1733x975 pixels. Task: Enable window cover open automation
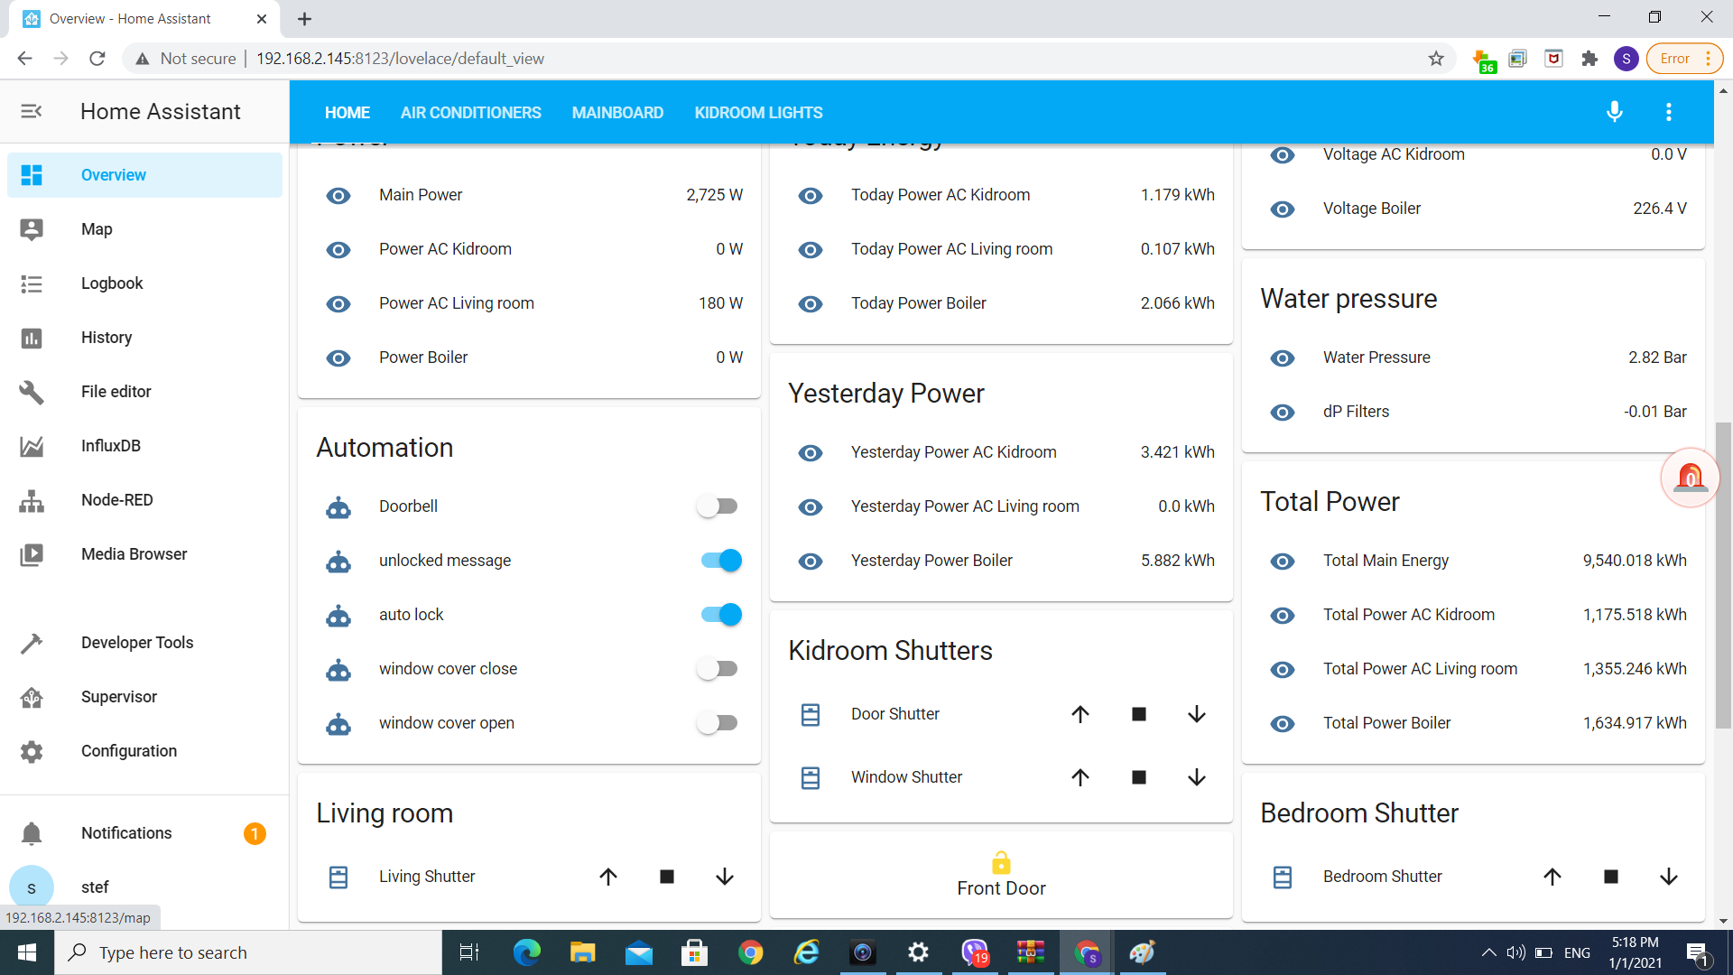[719, 723]
